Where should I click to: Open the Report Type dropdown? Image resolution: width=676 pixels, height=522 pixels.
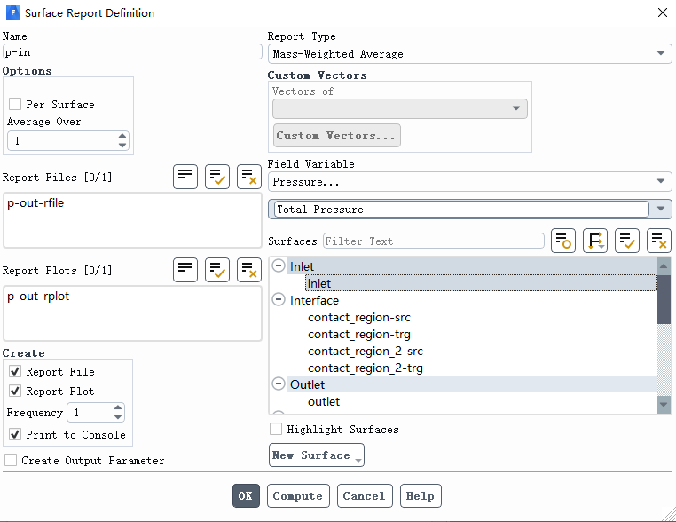(x=469, y=54)
